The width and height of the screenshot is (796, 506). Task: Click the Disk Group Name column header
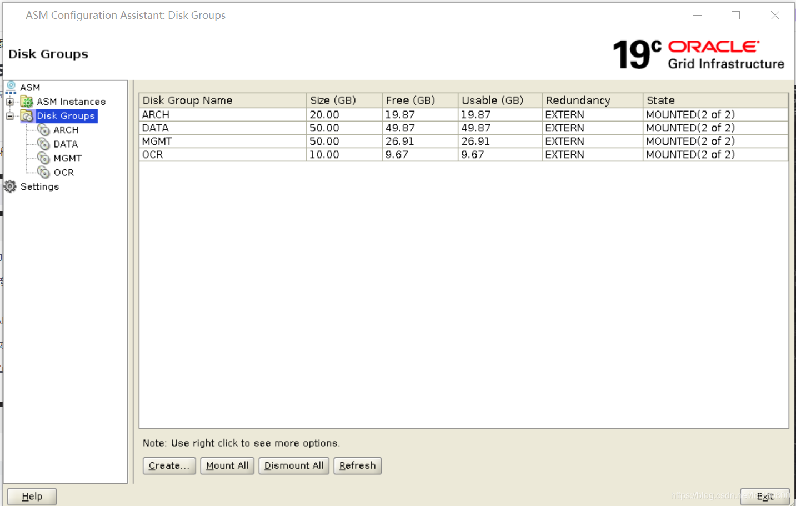(x=223, y=100)
